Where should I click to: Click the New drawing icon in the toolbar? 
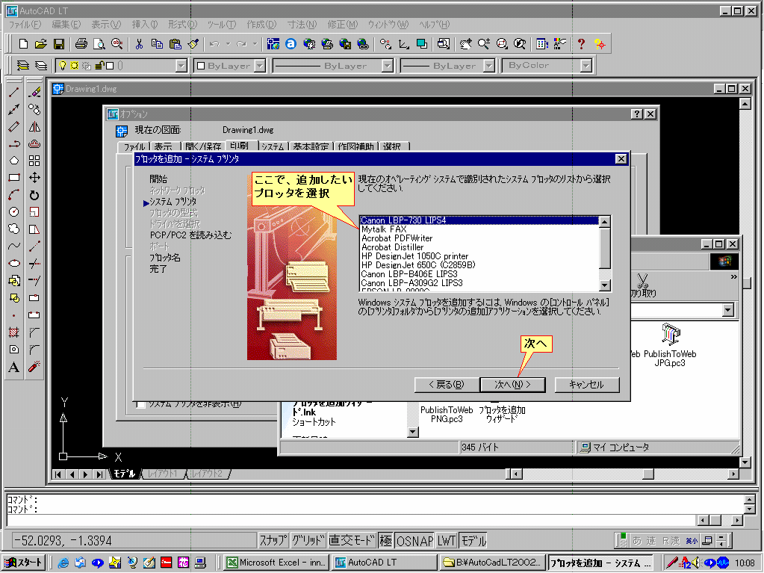pyautogui.click(x=23, y=44)
